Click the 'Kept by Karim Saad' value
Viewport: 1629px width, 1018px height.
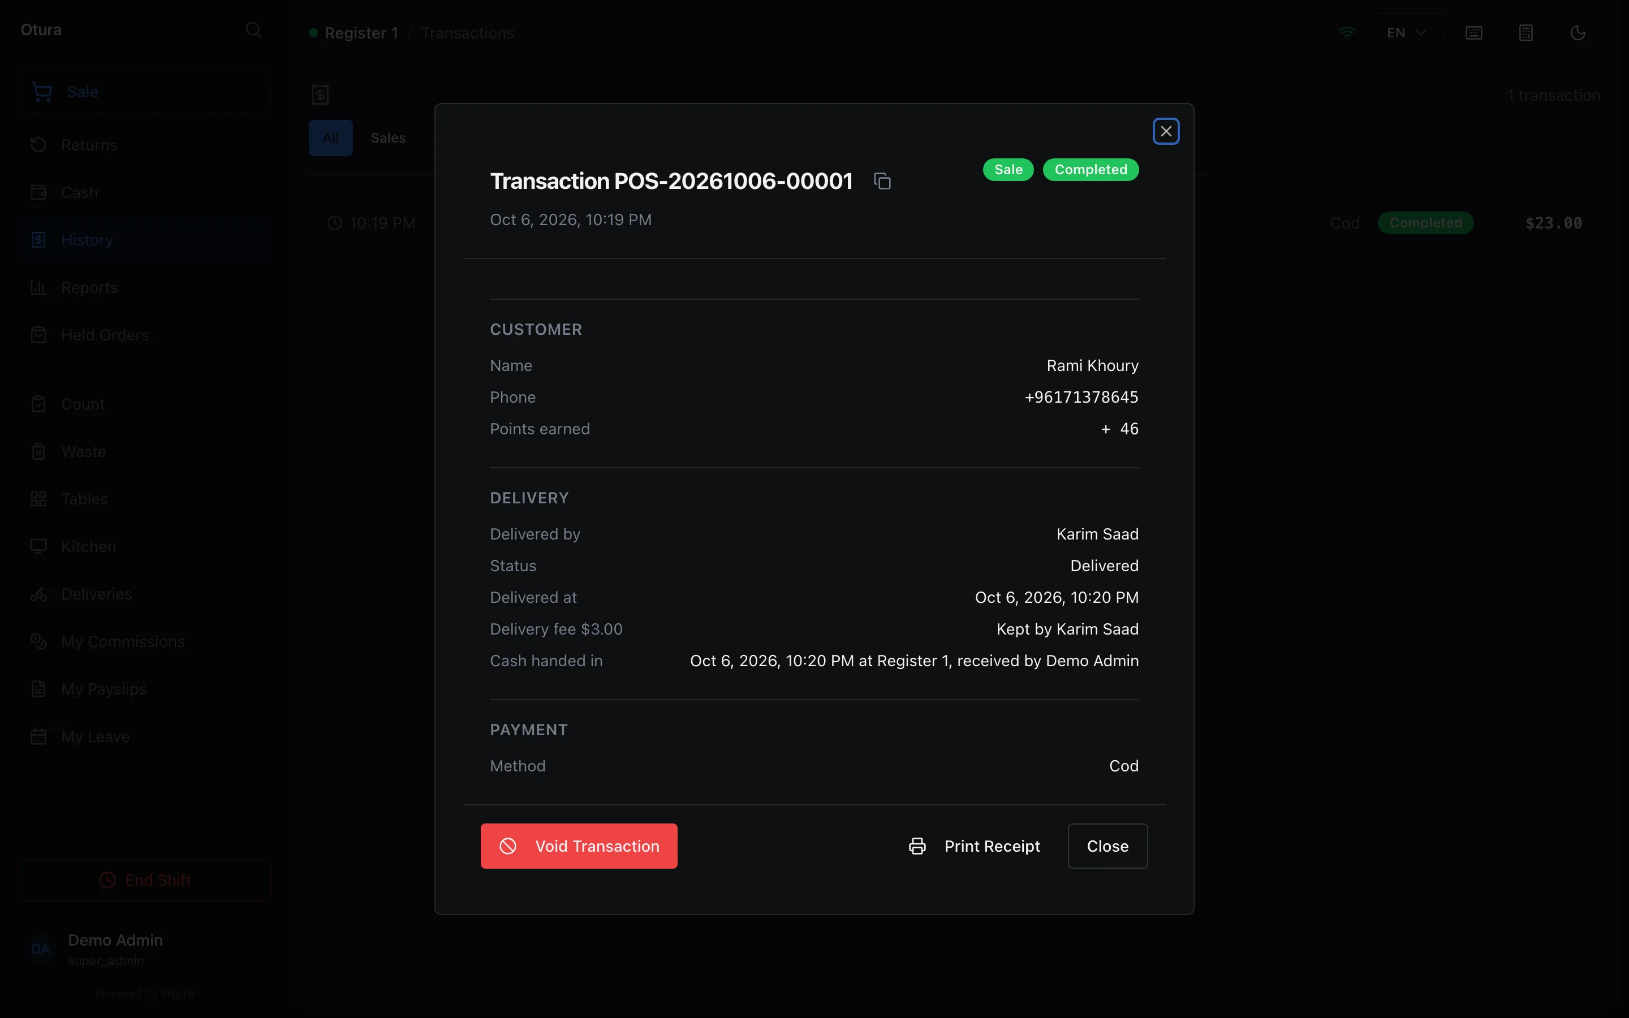(1067, 629)
